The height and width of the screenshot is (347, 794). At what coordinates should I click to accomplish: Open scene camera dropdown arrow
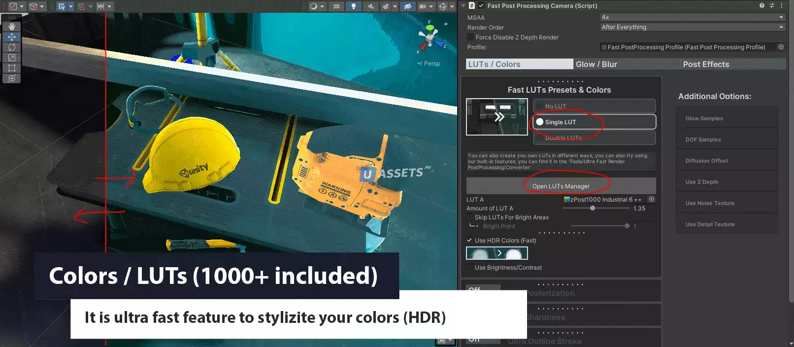(x=430, y=6)
